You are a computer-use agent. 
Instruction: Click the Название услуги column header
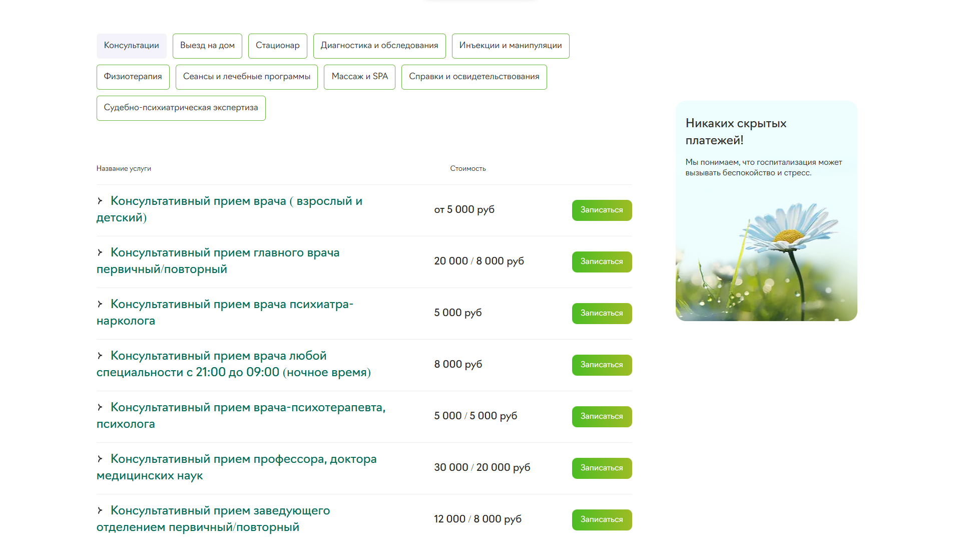coord(124,169)
